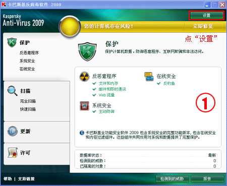Click the 文件和内存 component link

tap(108, 83)
